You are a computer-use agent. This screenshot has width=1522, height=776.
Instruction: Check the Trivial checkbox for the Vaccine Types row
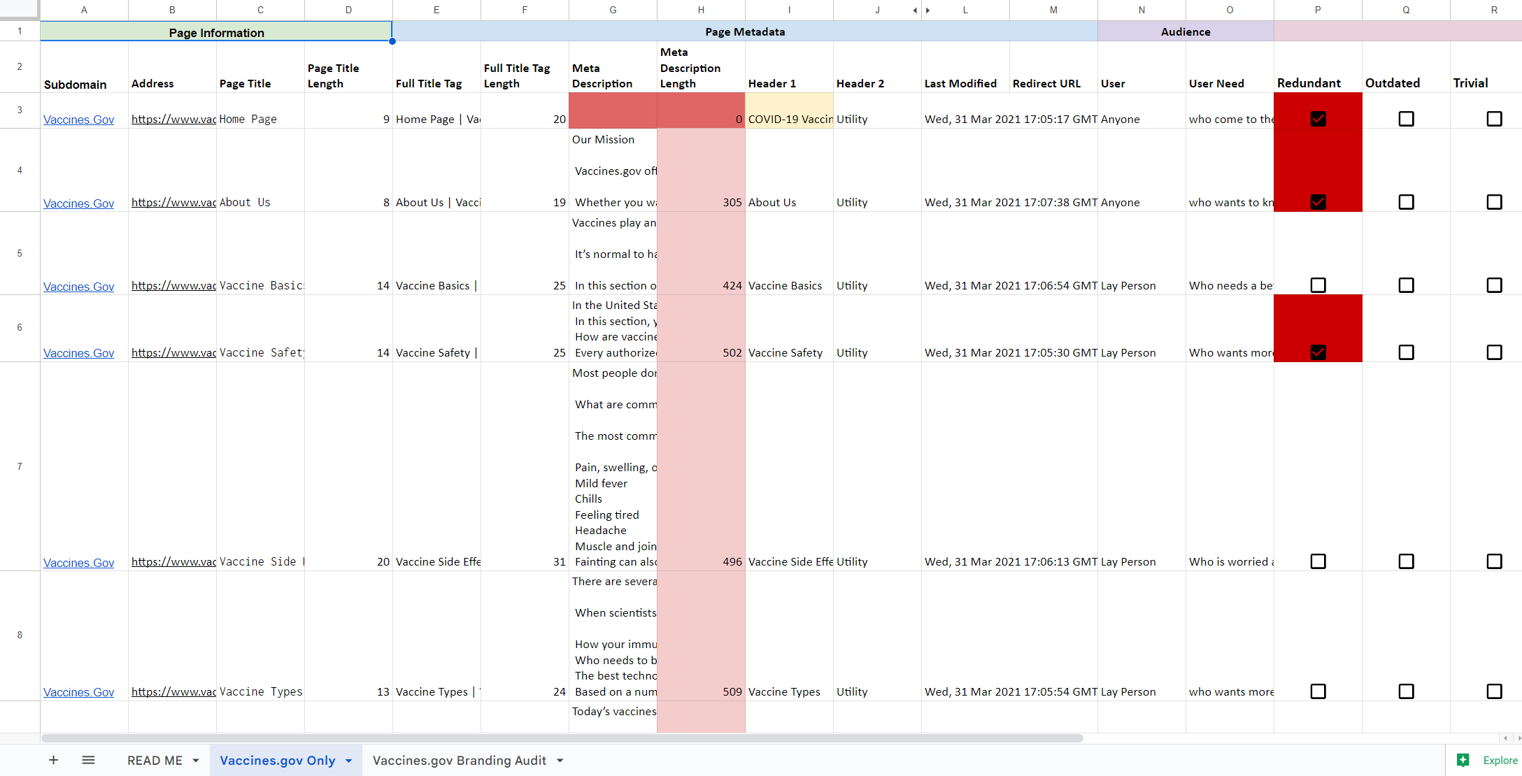pos(1494,691)
